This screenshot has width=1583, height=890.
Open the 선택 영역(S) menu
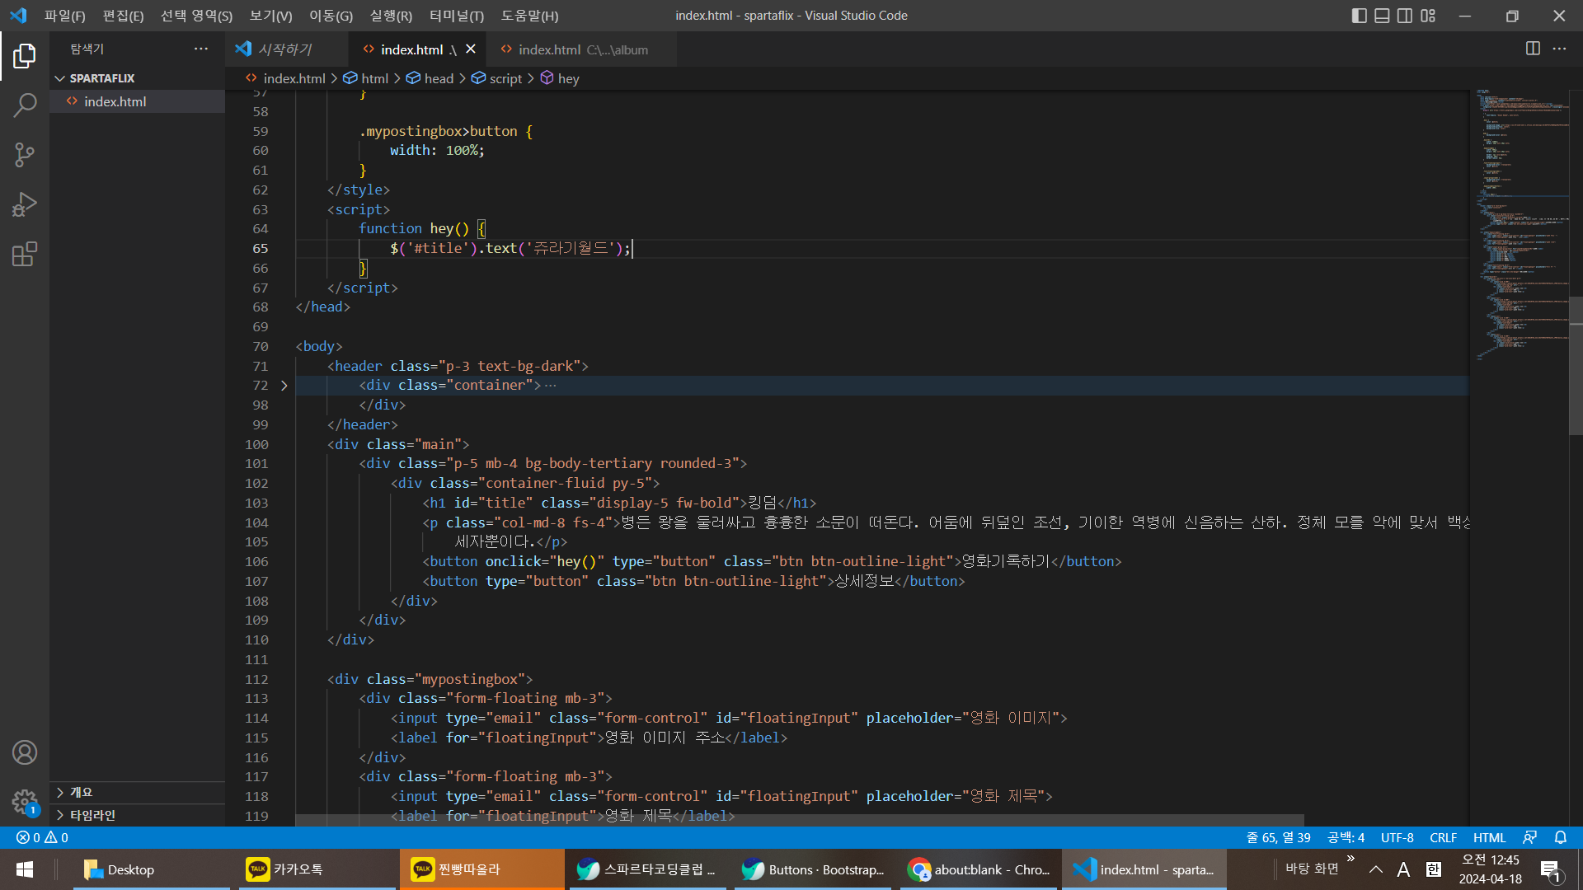(196, 16)
